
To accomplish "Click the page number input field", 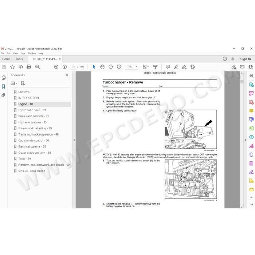I will pos(73,67).
